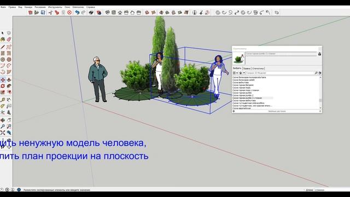
Task: Select the Protractor tool
Action: click(x=3, y=106)
